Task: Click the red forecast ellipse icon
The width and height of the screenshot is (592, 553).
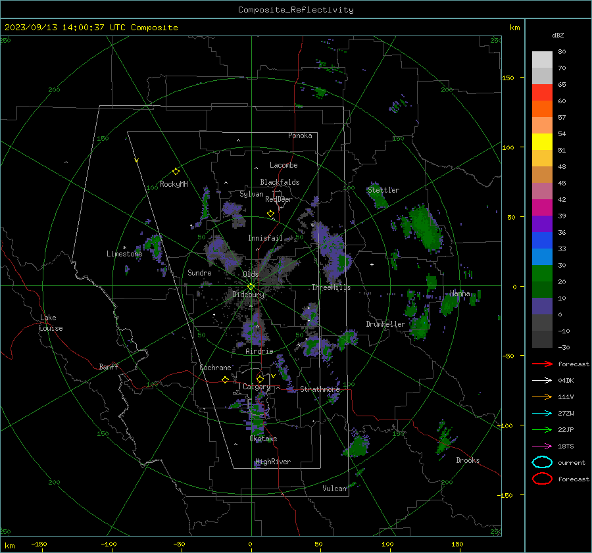Action: (542, 479)
